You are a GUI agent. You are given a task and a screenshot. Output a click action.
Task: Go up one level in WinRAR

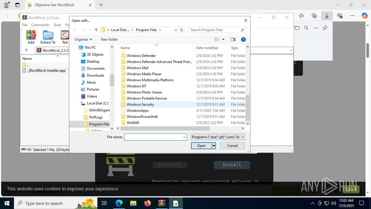click(26, 50)
